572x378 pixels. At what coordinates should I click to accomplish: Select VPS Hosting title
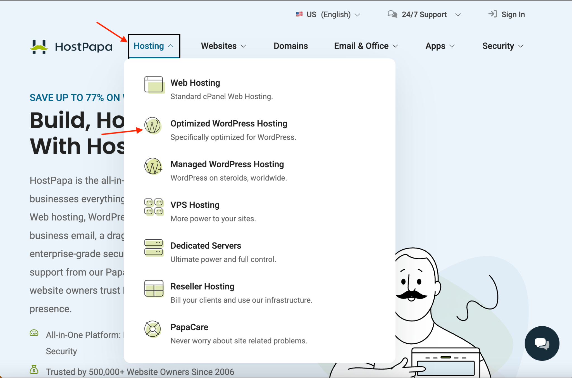tap(195, 205)
